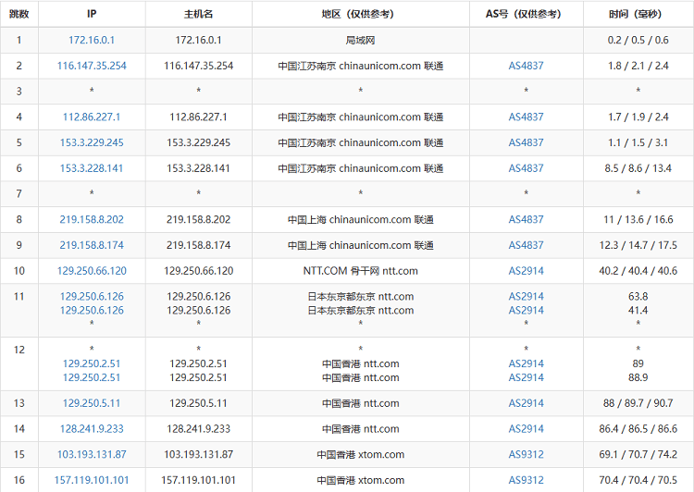Screen dimensions: 694x492
Task: Click time value 12.3 / 14.7 / 17.5
Action: point(638,246)
